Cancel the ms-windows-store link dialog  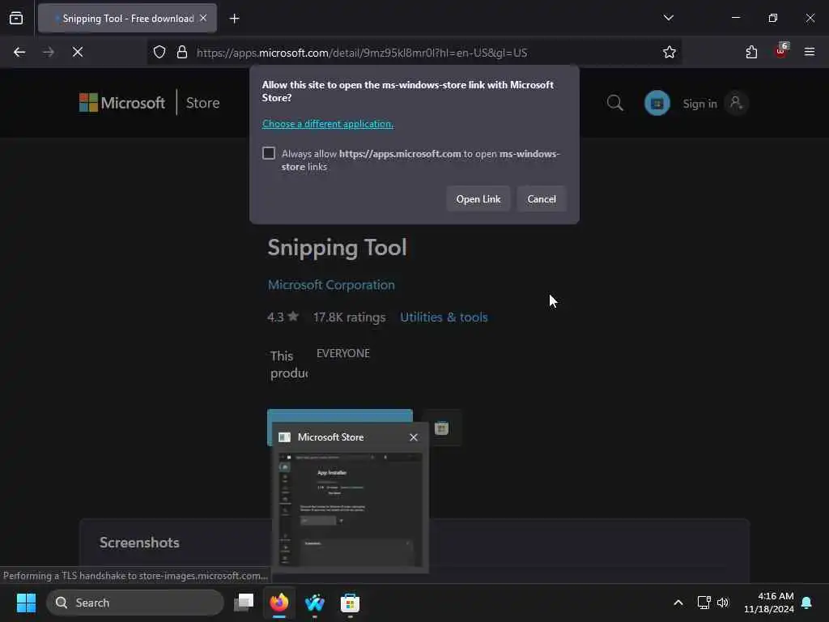542,199
